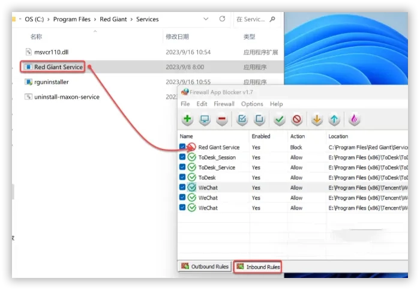Image resolution: width=420 pixels, height=290 pixels.
Task: Open the Help menu
Action: (276, 104)
